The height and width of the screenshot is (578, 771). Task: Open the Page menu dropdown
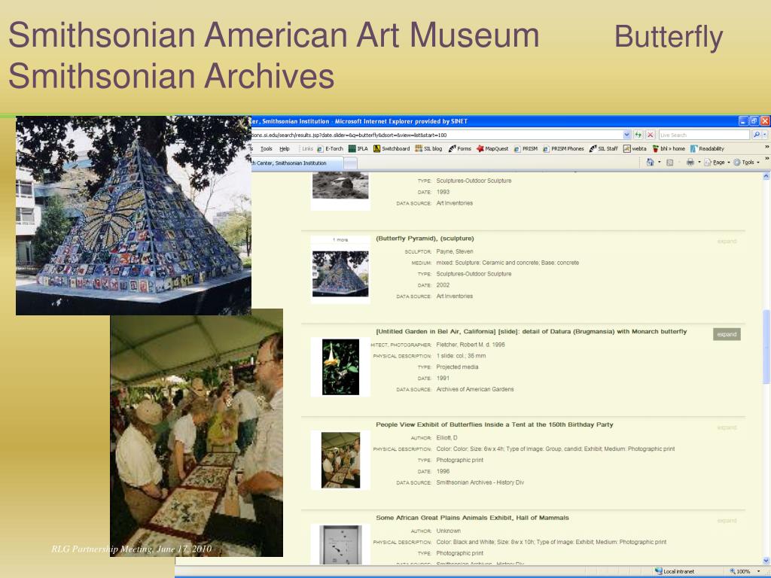[718, 163]
